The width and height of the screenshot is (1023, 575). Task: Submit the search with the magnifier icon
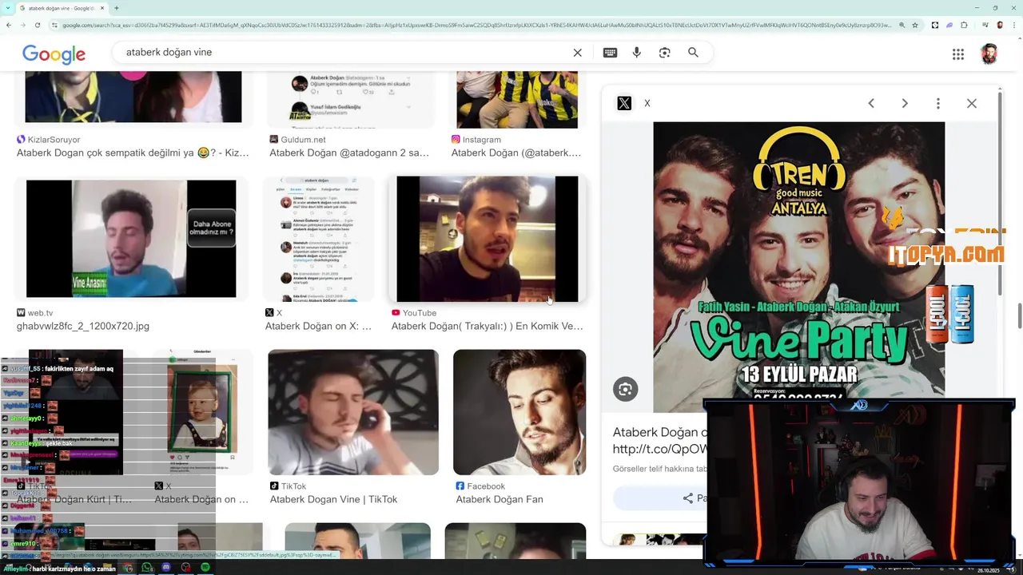coord(693,53)
